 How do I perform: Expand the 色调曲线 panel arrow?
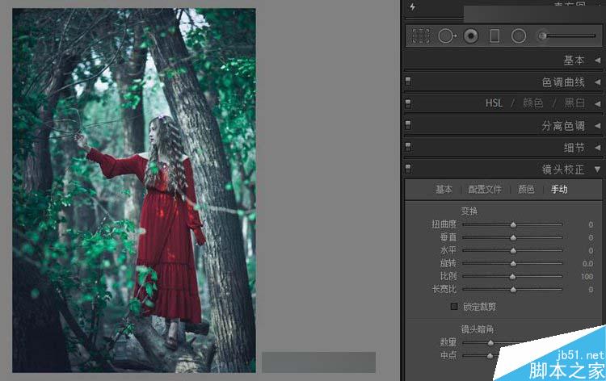click(x=597, y=82)
